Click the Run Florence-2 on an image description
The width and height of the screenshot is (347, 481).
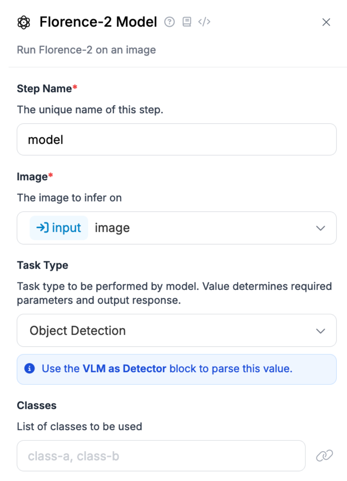coord(86,50)
